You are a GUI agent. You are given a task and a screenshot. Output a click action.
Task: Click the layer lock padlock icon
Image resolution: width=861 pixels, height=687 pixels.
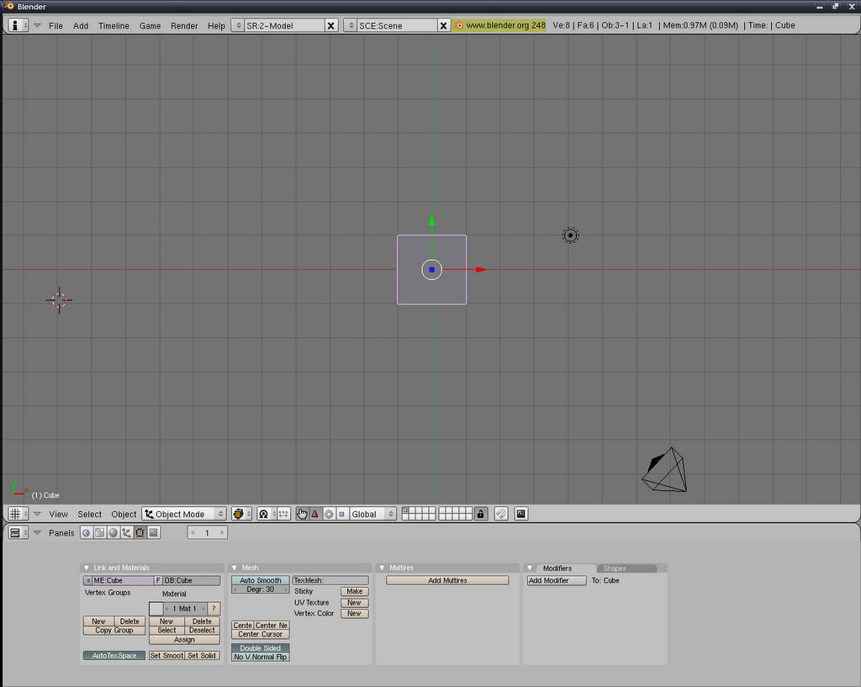[x=480, y=514]
